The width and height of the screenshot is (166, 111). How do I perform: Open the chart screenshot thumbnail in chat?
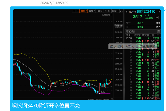pos(87,55)
